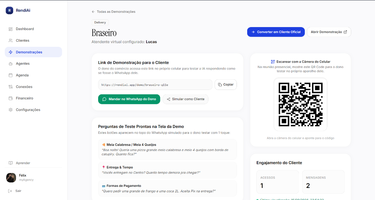Click the Delivery category tag
The image size is (375, 200).
[100, 22]
